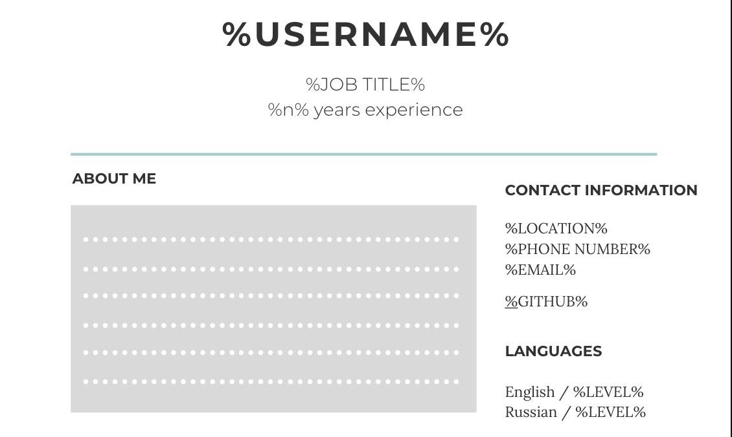Select the %EMAIL% placeholder text
732x437 pixels.
540,270
